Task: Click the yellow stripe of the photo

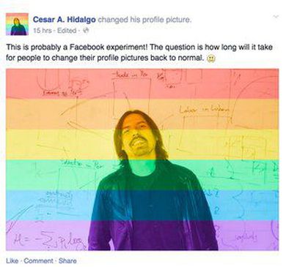Action: pyautogui.click(x=142, y=144)
